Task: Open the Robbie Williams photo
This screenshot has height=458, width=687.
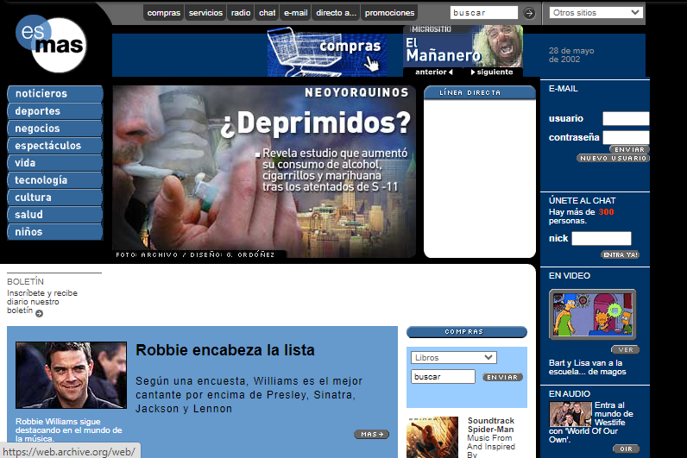Action: pyautogui.click(x=71, y=375)
